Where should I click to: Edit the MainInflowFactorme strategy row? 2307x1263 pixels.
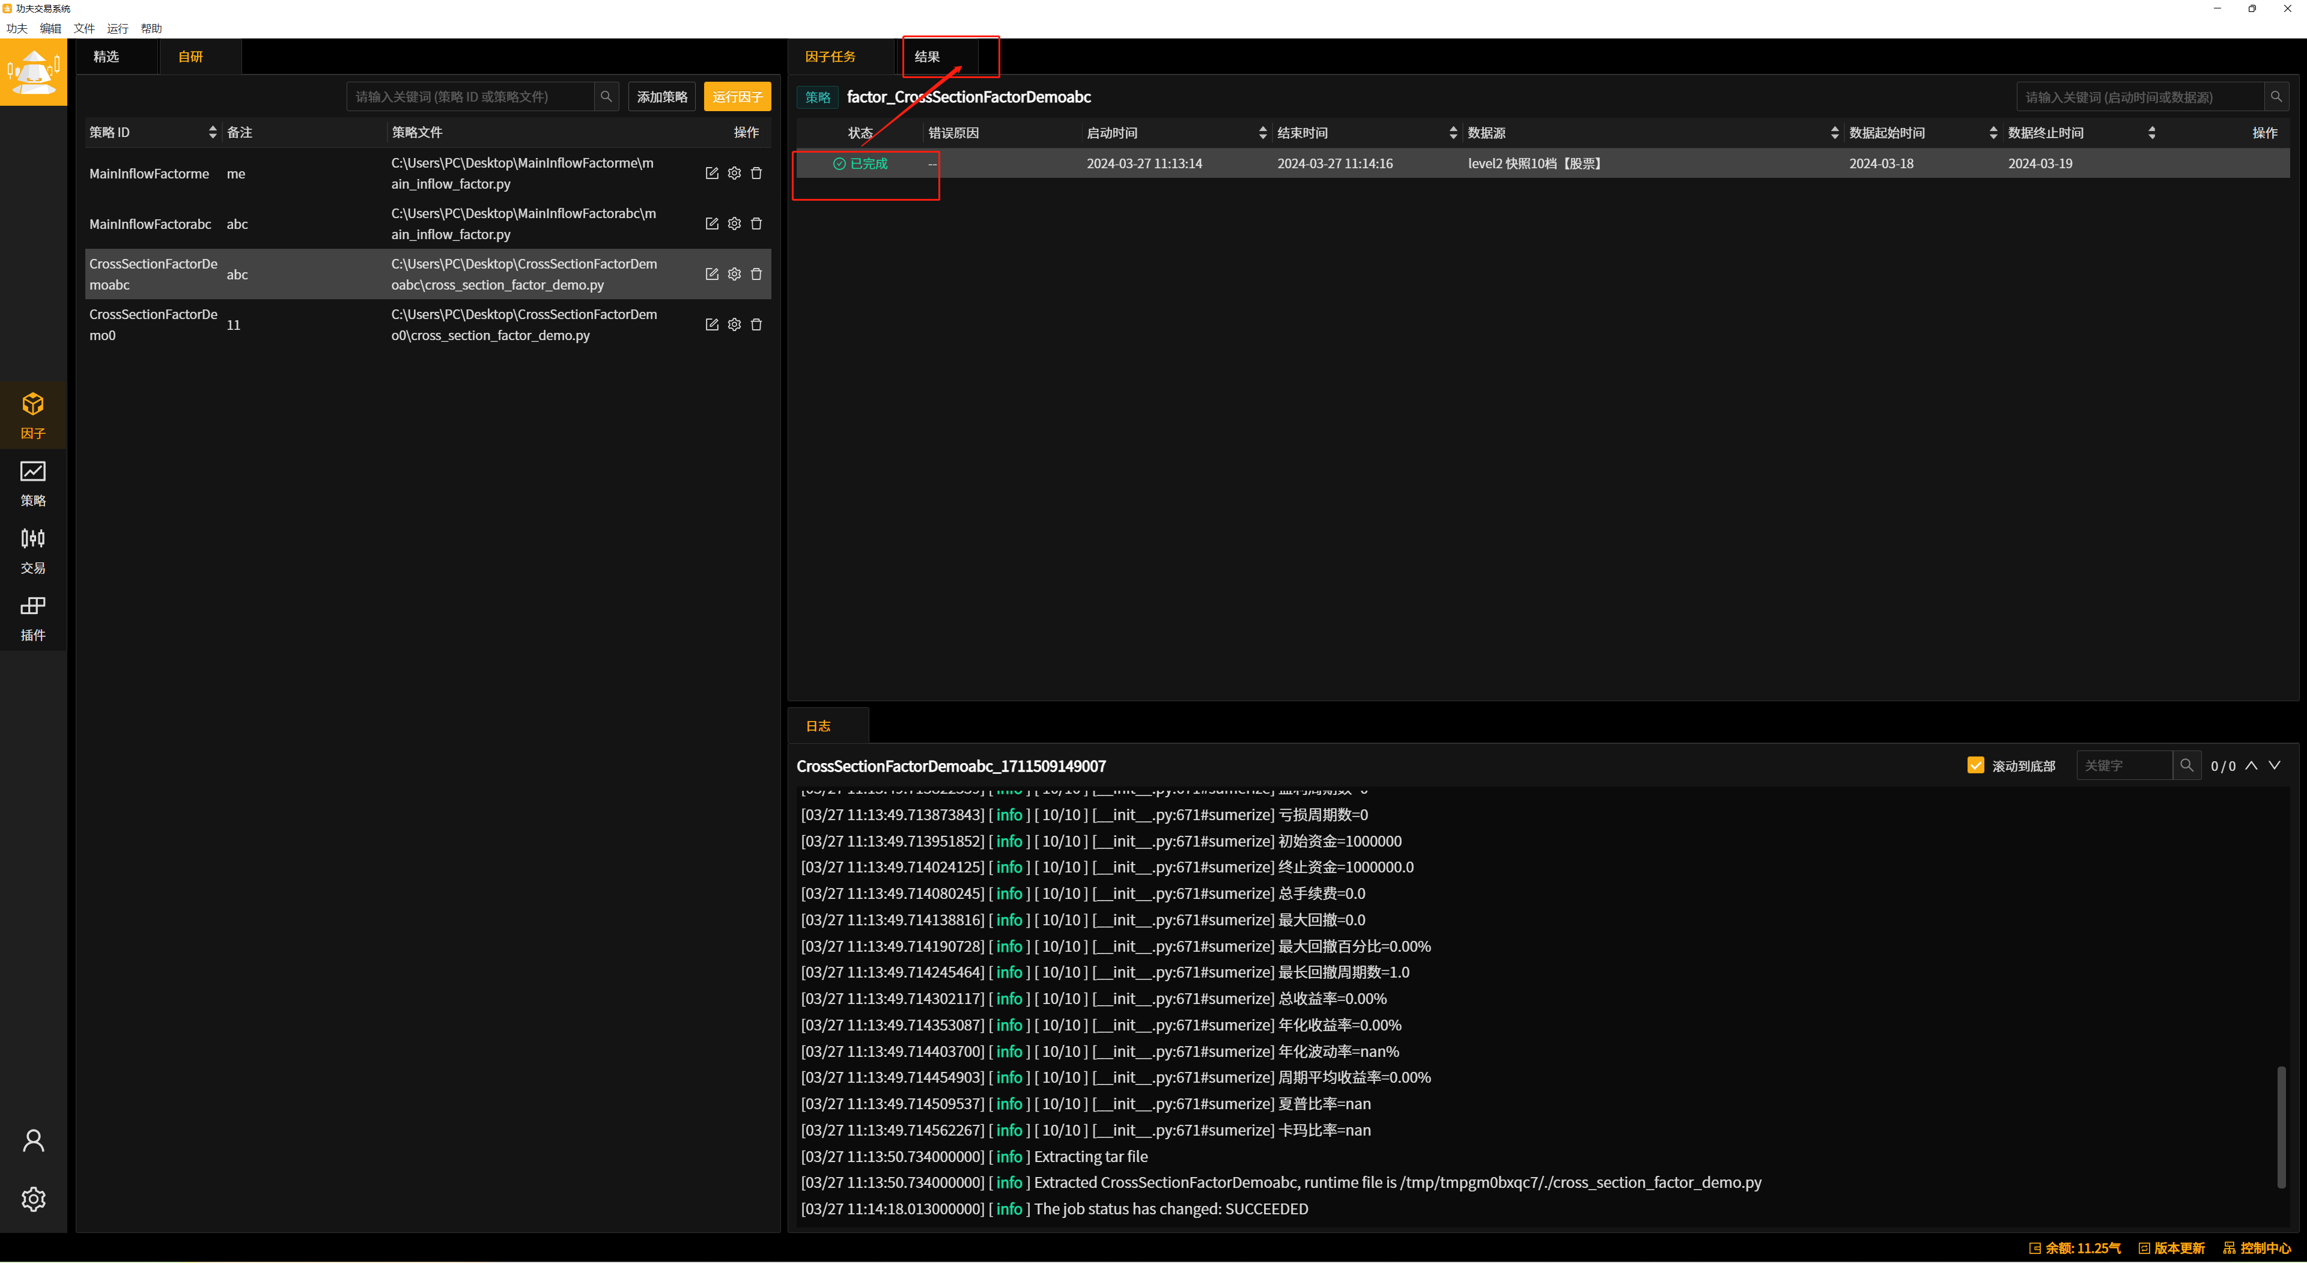712,173
